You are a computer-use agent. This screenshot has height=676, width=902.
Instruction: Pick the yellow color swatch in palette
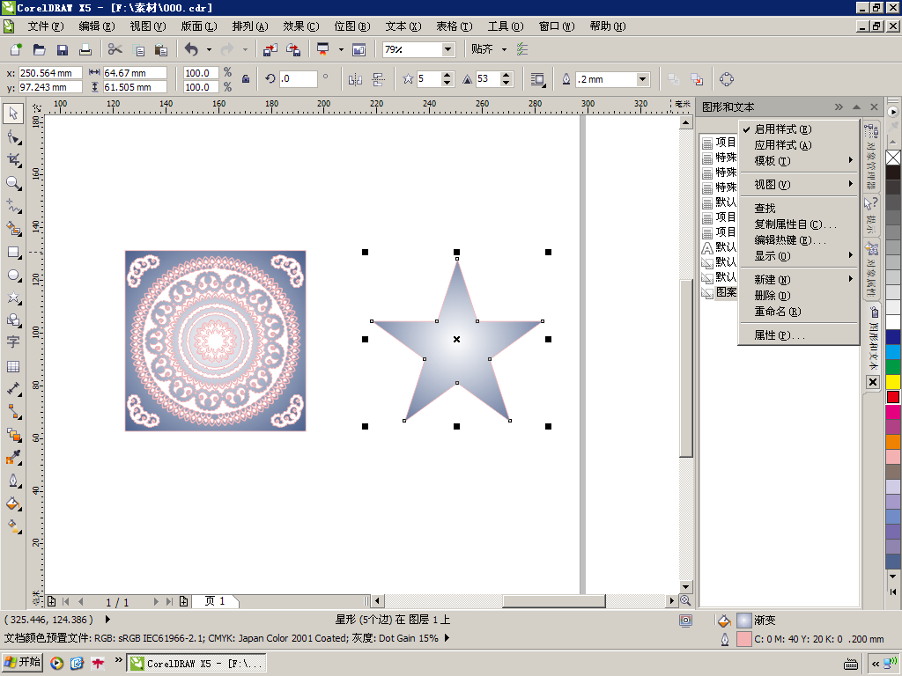coord(893,382)
